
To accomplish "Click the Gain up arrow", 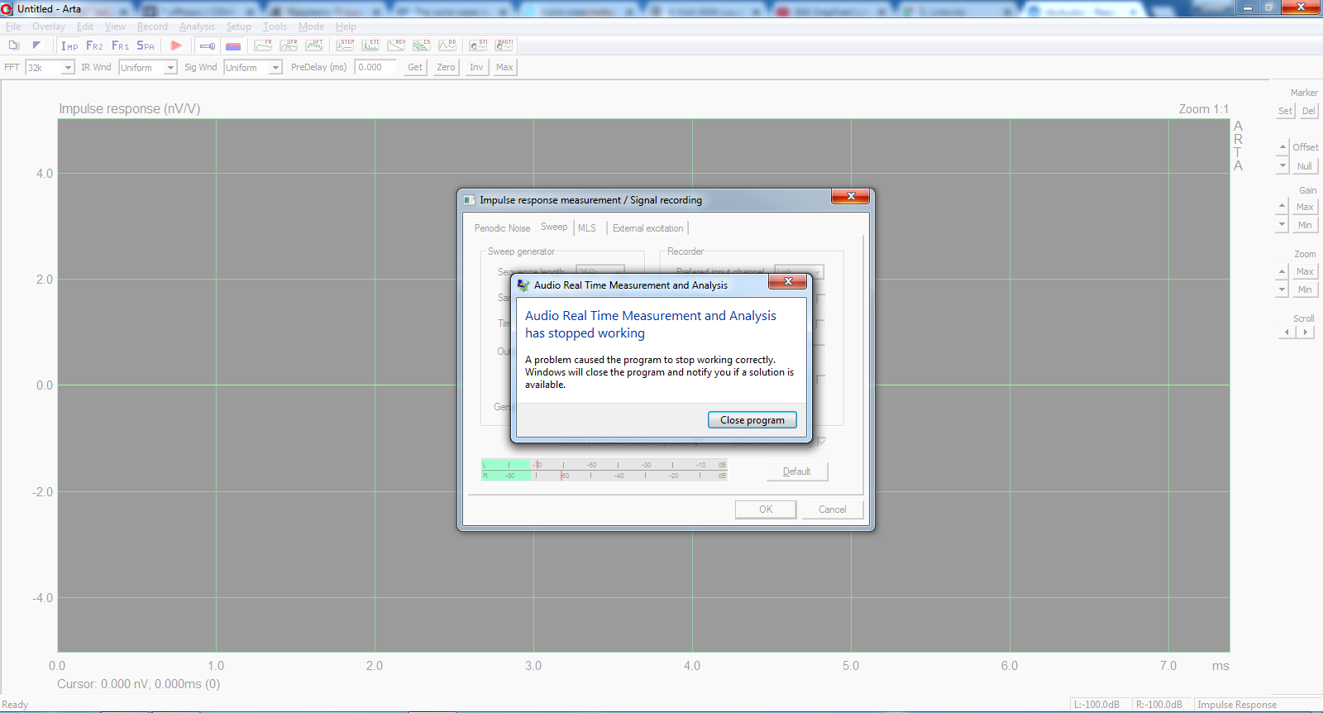I will click(1282, 206).
